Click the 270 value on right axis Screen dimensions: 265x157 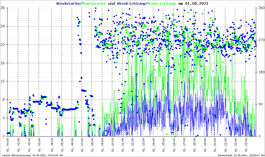tap(261, 40)
